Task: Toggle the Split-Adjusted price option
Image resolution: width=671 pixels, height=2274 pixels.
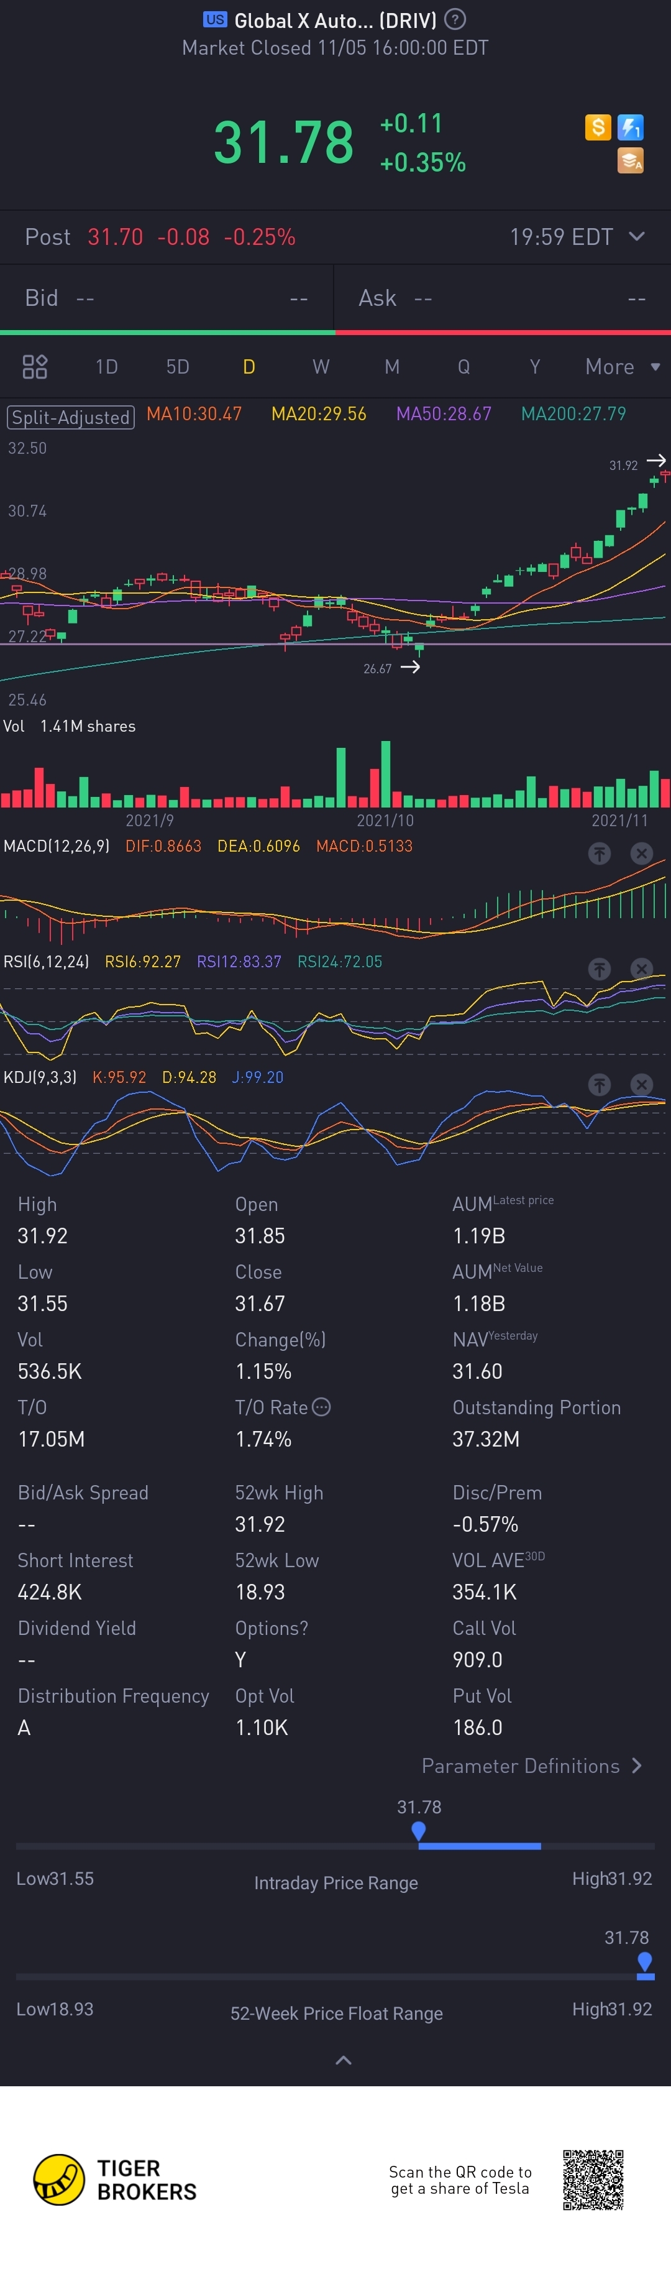Action: point(71,417)
